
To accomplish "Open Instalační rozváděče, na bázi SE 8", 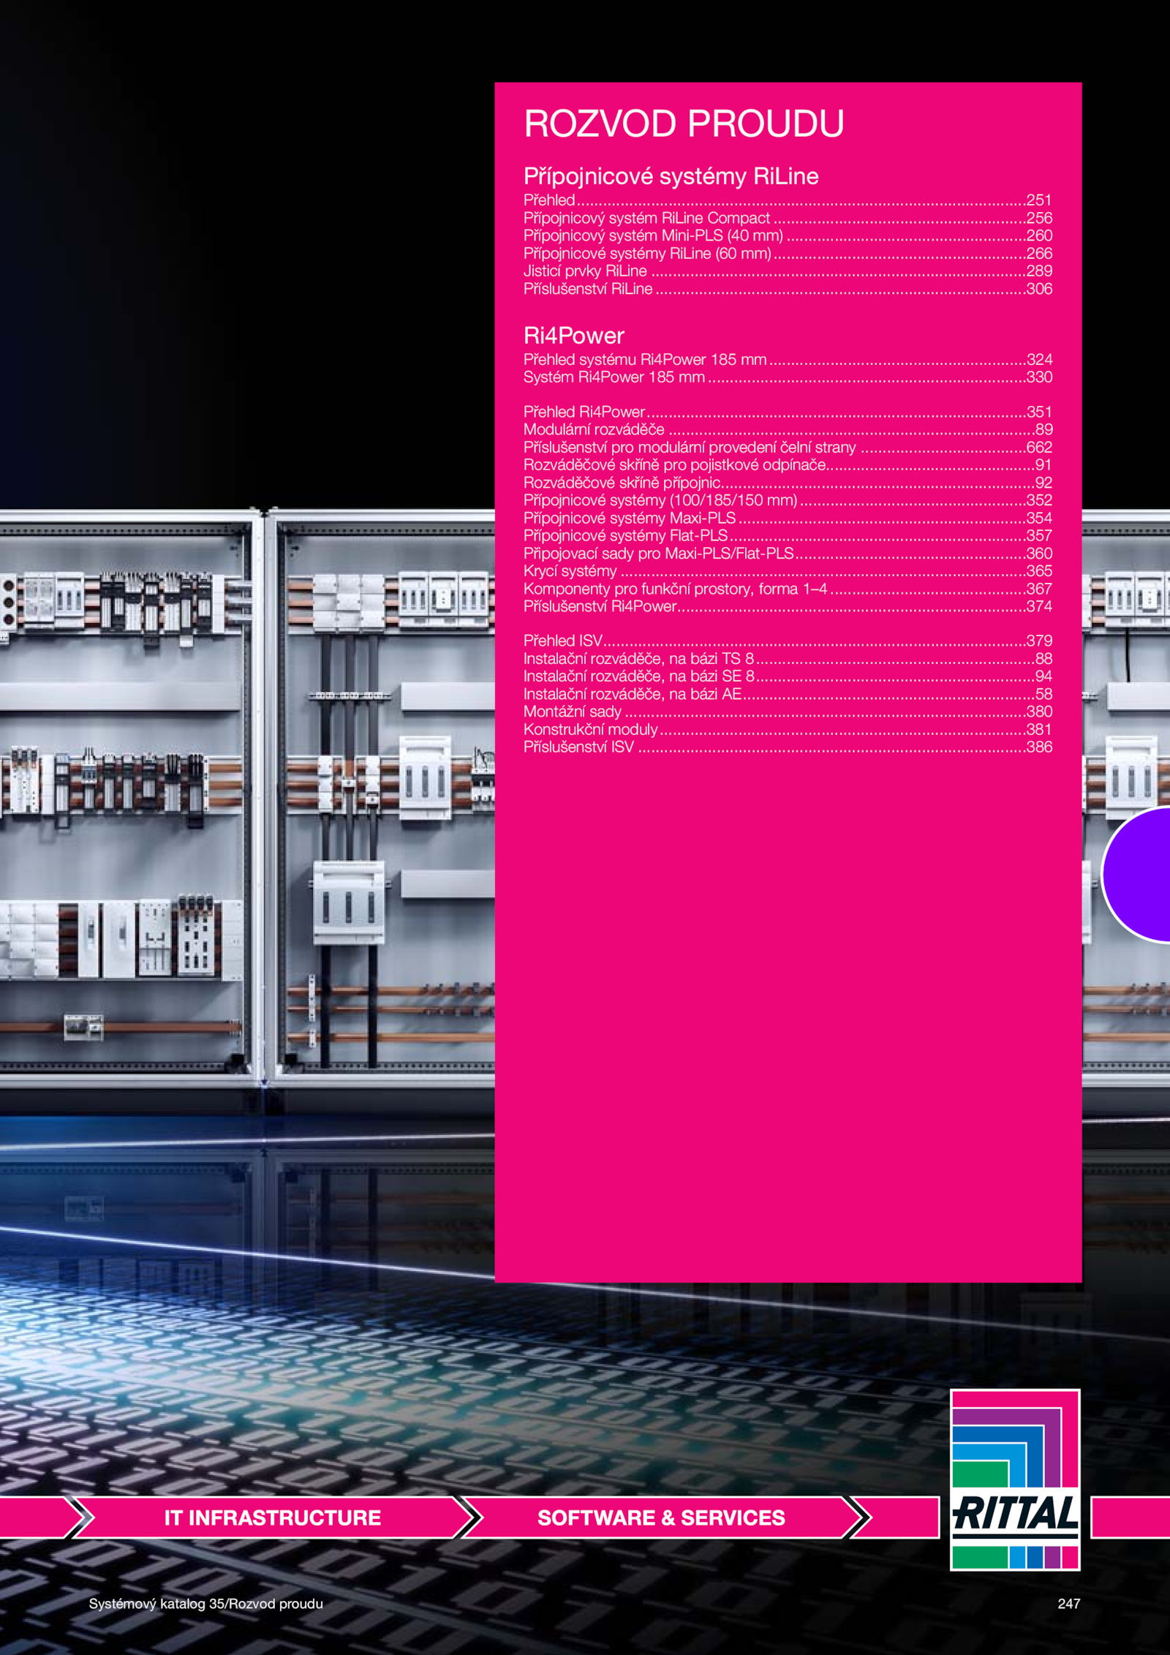I will (788, 676).
